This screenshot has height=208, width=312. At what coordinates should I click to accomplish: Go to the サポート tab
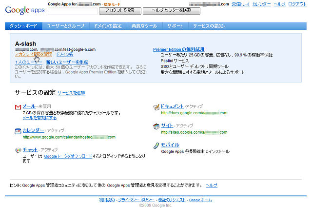click(175, 26)
